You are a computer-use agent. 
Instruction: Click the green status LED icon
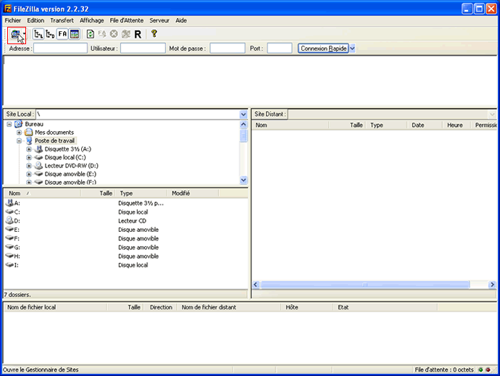(x=480, y=369)
